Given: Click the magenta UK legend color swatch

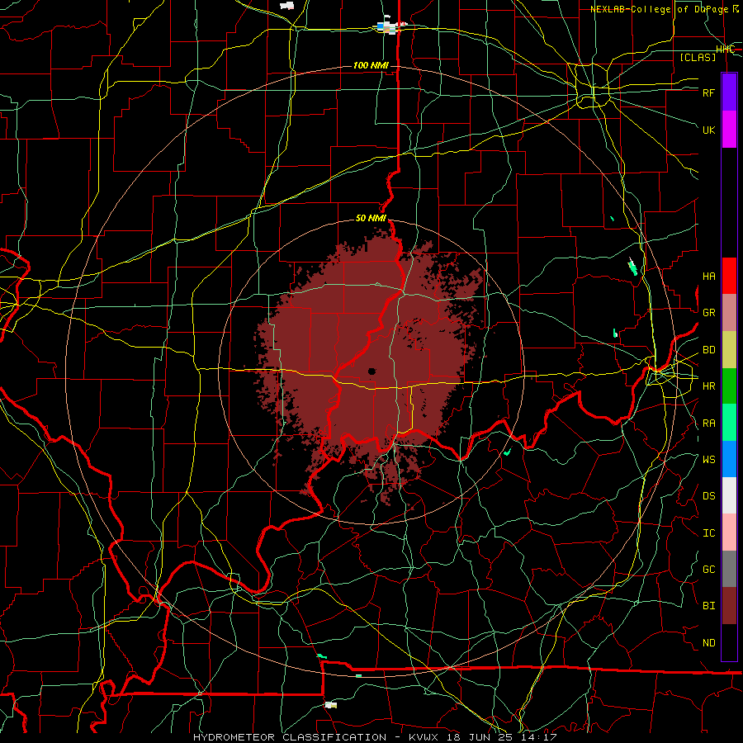Looking at the screenshot, I should point(729,129).
